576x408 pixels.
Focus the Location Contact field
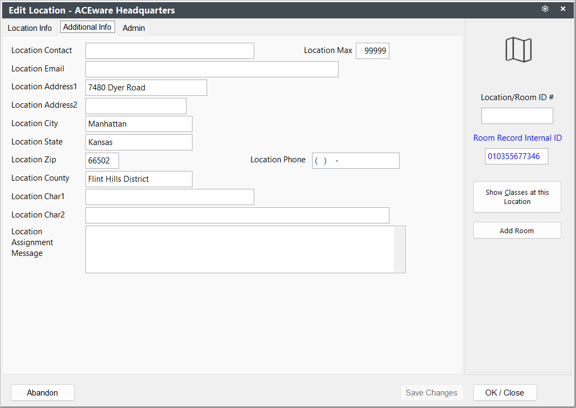click(x=170, y=51)
